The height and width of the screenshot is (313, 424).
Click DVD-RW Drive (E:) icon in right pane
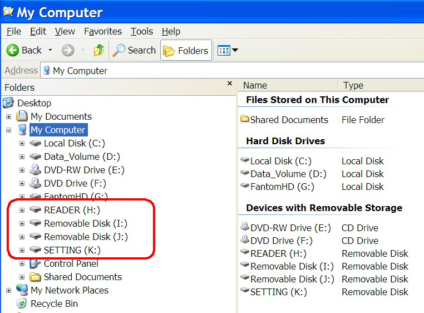[x=245, y=226]
